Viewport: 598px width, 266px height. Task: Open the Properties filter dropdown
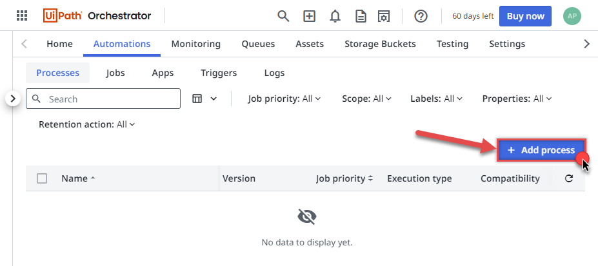(517, 99)
